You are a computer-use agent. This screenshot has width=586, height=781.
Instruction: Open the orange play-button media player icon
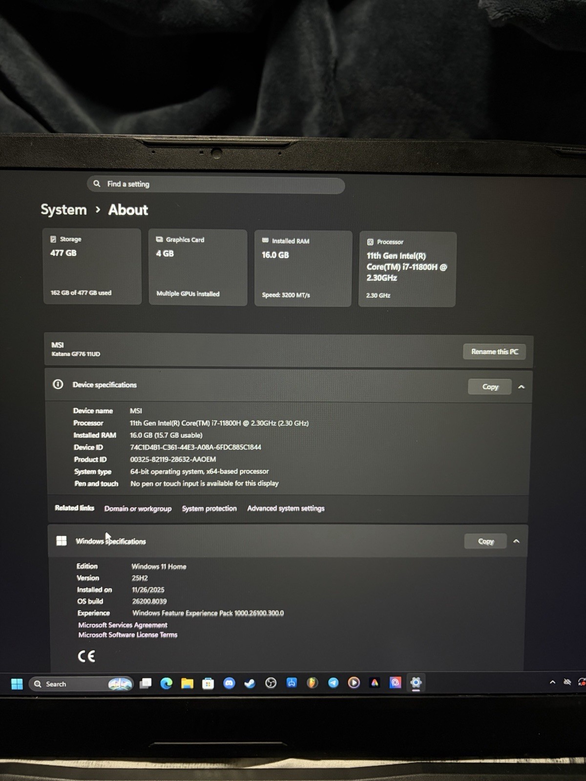point(354,682)
